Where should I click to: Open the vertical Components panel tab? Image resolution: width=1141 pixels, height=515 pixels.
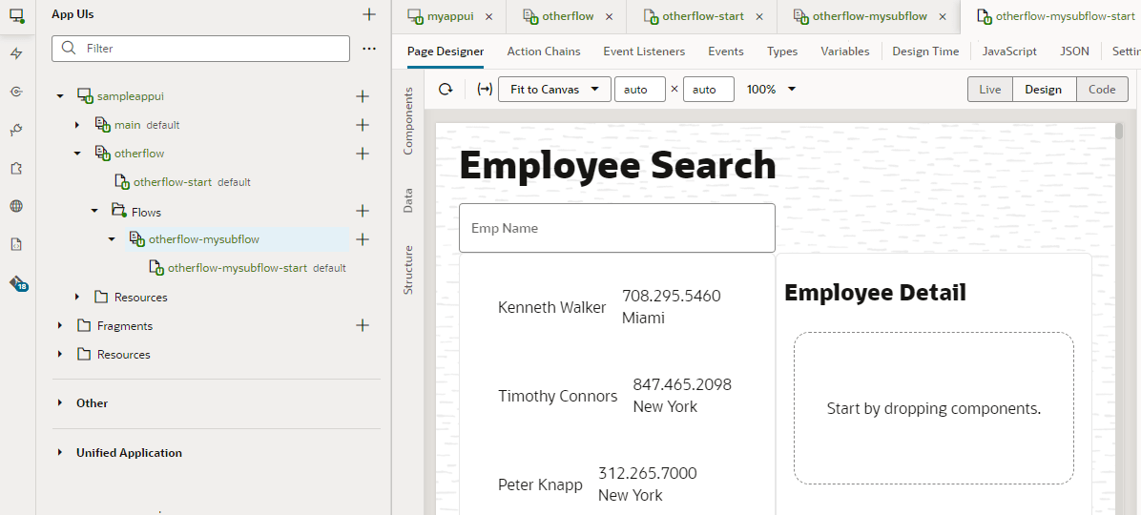[x=408, y=121]
